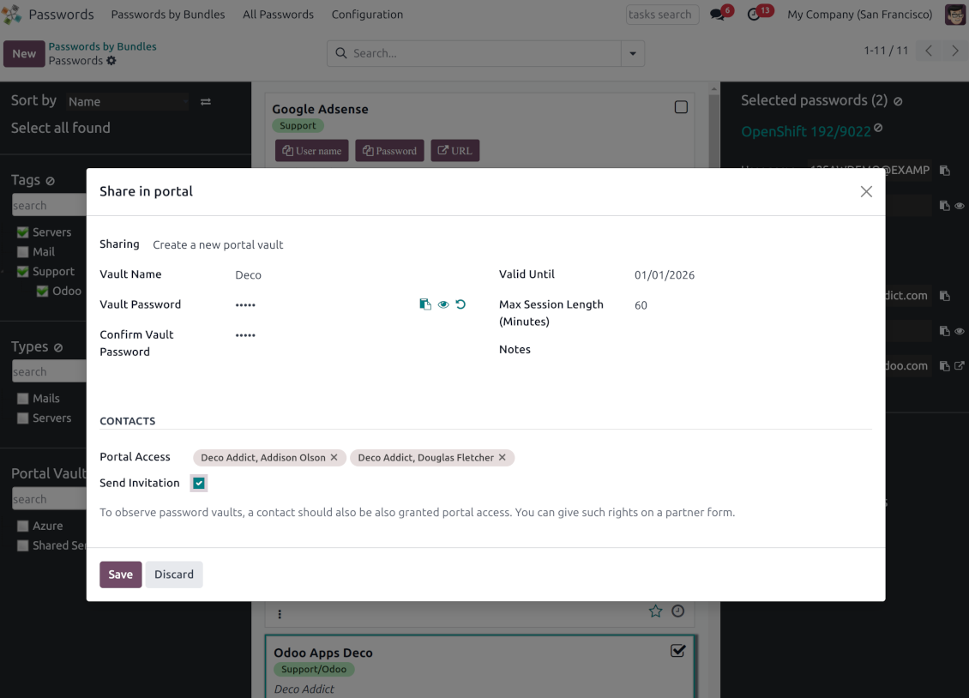Open Google Adsense URL
Viewport: 969px width, 698px height.
454,151
